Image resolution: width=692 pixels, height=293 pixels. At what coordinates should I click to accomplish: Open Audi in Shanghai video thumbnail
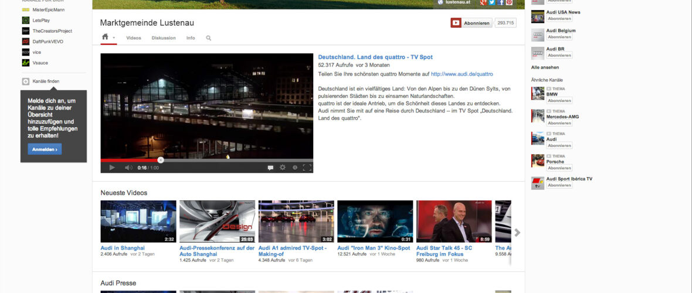[x=138, y=222]
